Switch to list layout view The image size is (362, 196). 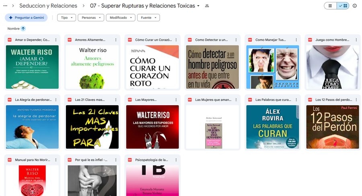click(x=330, y=6)
